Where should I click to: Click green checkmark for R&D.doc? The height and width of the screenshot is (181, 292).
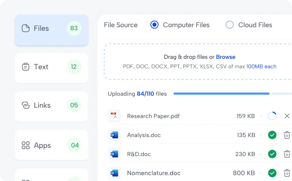(x=272, y=154)
